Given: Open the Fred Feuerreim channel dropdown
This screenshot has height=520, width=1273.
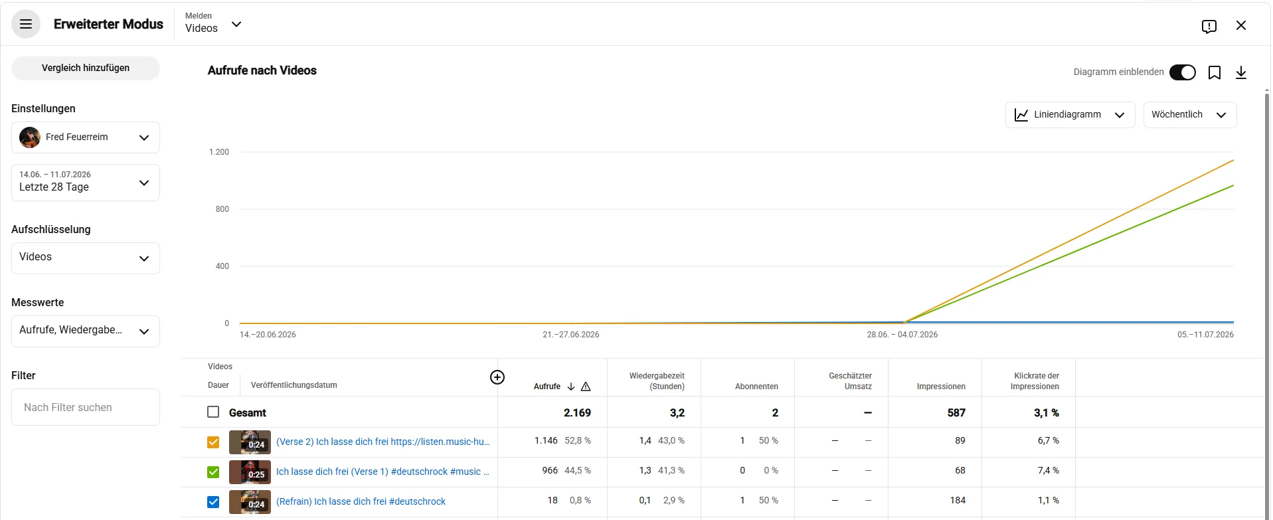Looking at the screenshot, I should [86, 137].
